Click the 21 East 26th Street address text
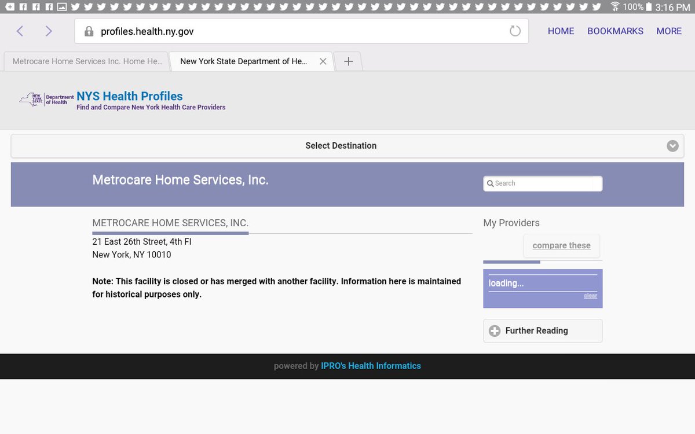695x434 pixels. pos(142,242)
